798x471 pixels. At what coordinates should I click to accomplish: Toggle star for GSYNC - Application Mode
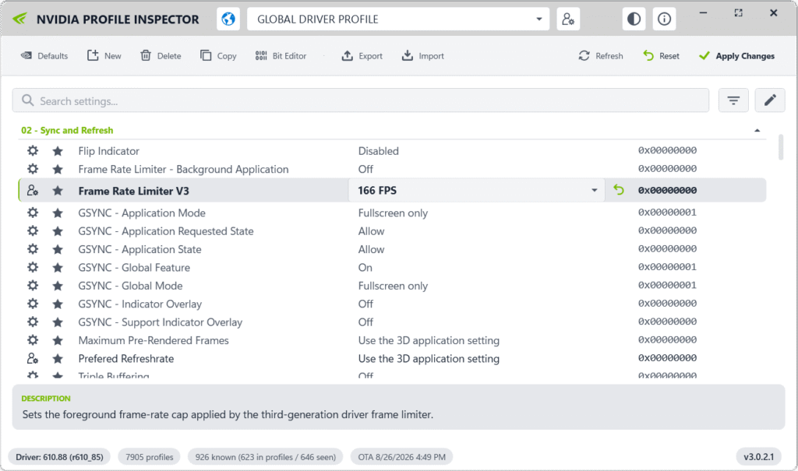click(x=58, y=213)
